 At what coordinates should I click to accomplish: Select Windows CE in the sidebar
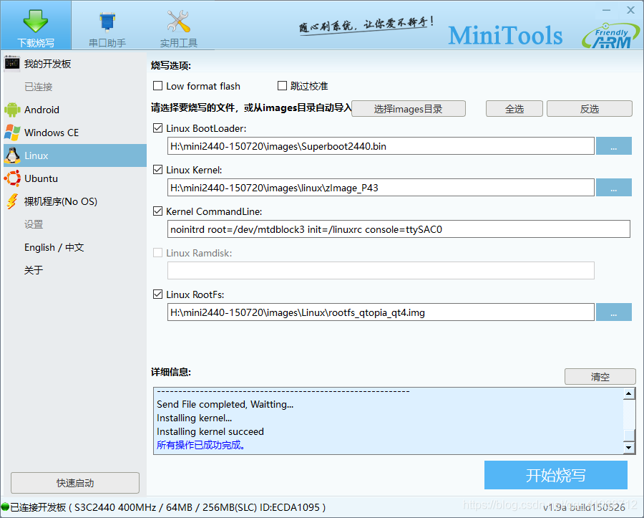coord(75,133)
